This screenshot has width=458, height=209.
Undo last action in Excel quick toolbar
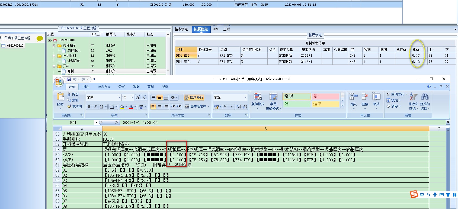tap(75, 79)
